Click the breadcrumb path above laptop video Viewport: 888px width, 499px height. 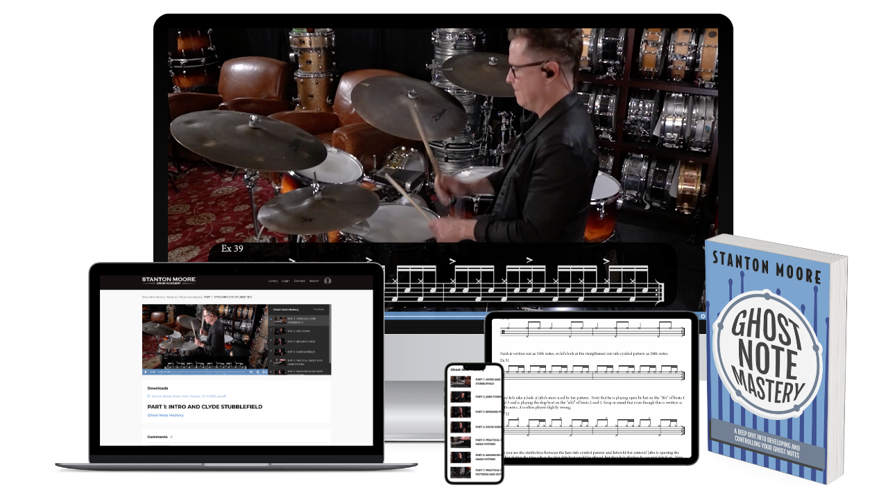196,297
